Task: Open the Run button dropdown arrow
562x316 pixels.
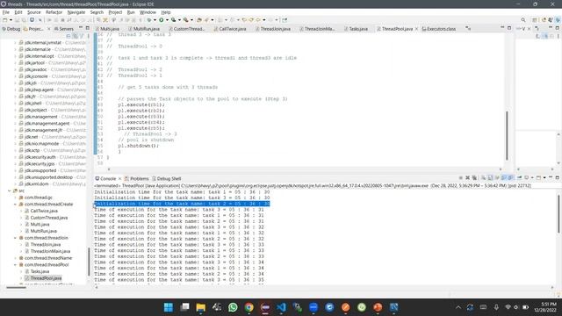Action: coord(167,20)
